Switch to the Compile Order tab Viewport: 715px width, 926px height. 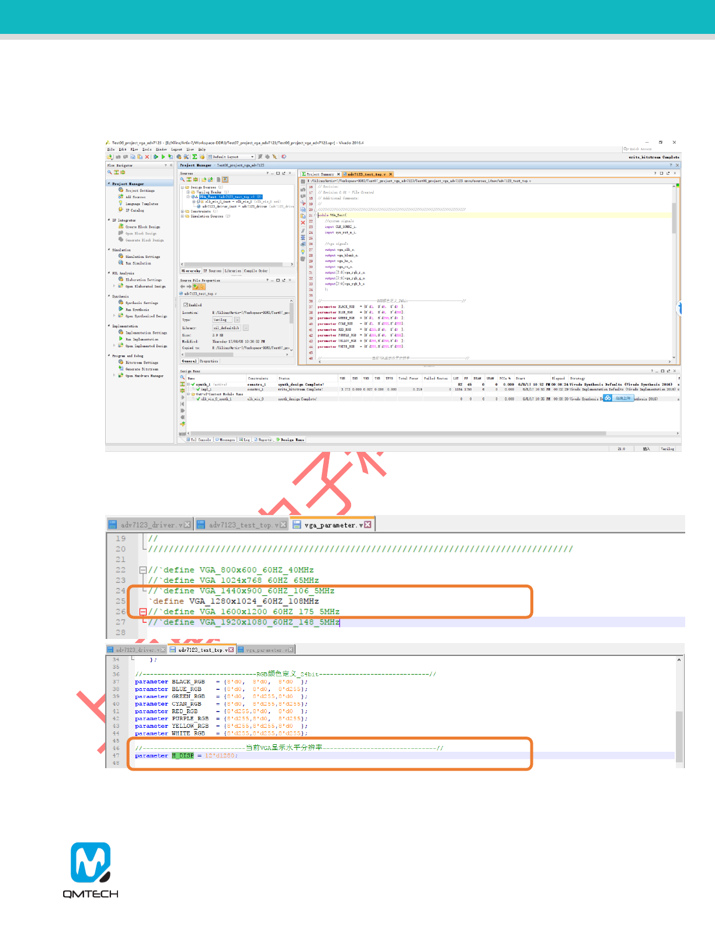(x=256, y=271)
